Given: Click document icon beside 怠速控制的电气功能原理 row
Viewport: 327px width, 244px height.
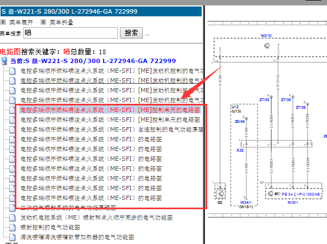Looking at the screenshot, I should click(x=13, y=129).
